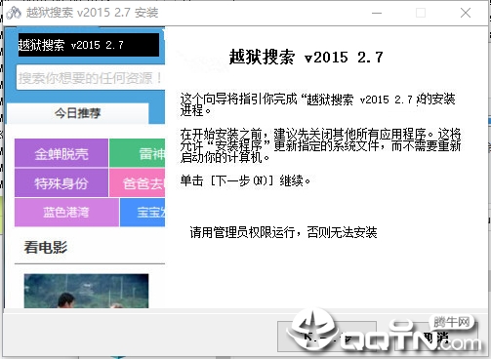The height and width of the screenshot is (359, 491).
Task: Open the green 雷神 tile
Action: 138,153
